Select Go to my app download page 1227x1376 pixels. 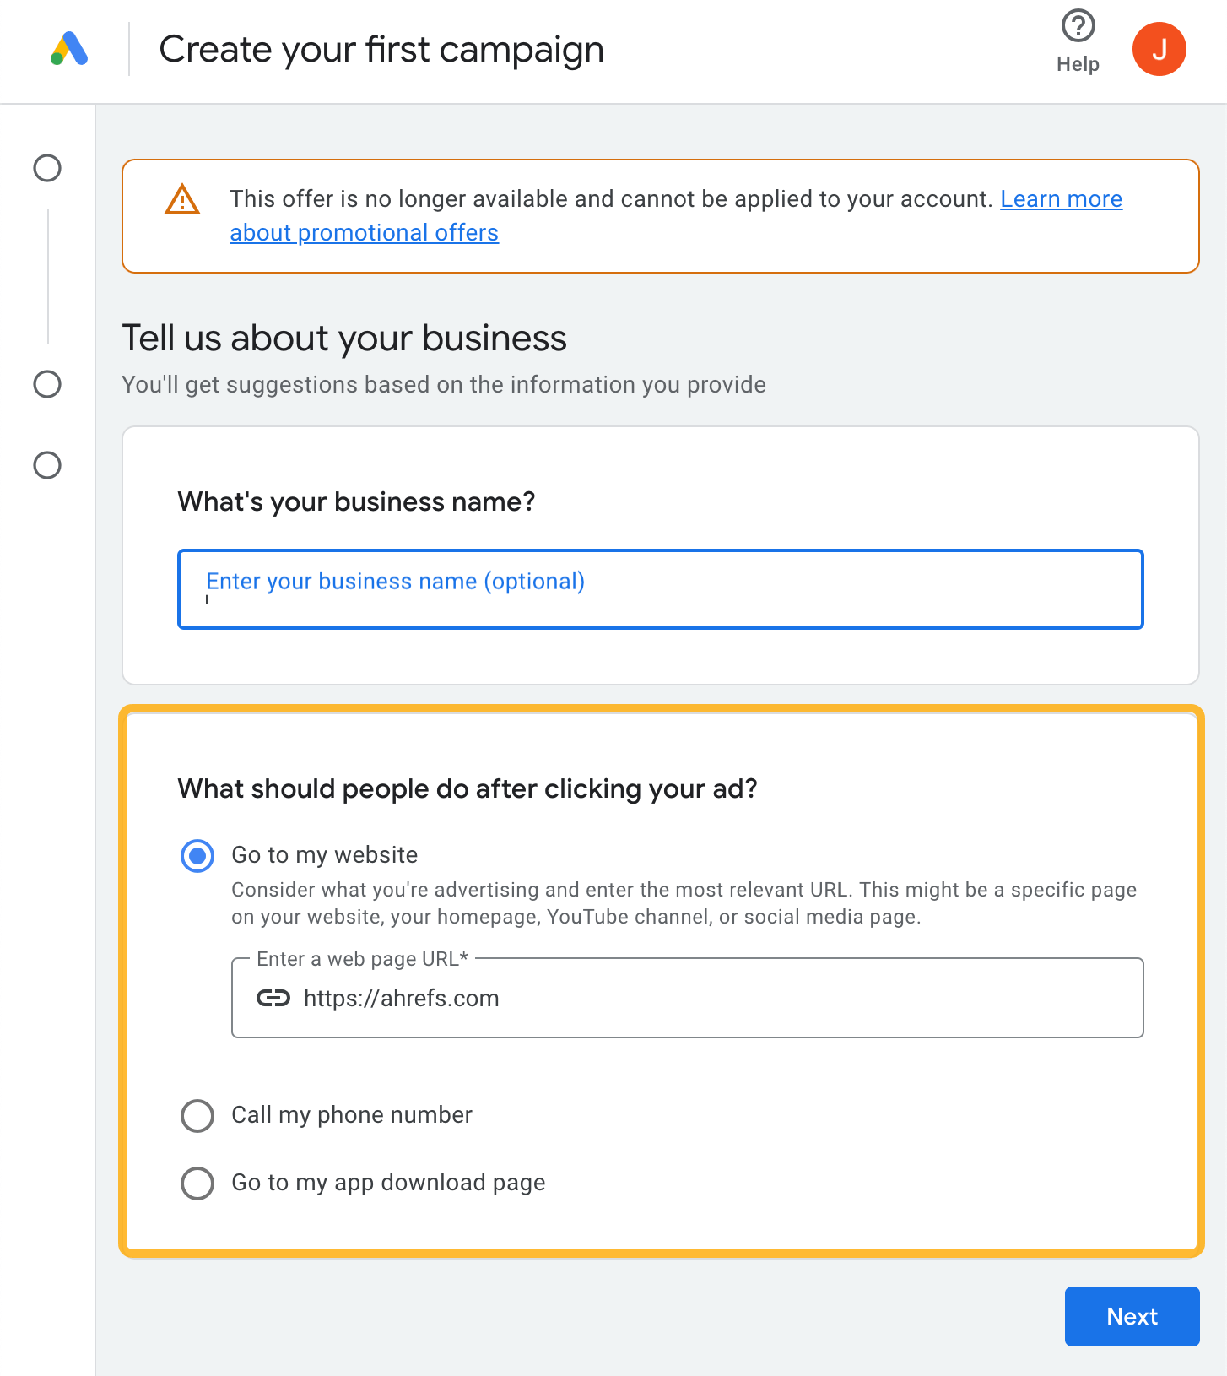[x=197, y=1184]
